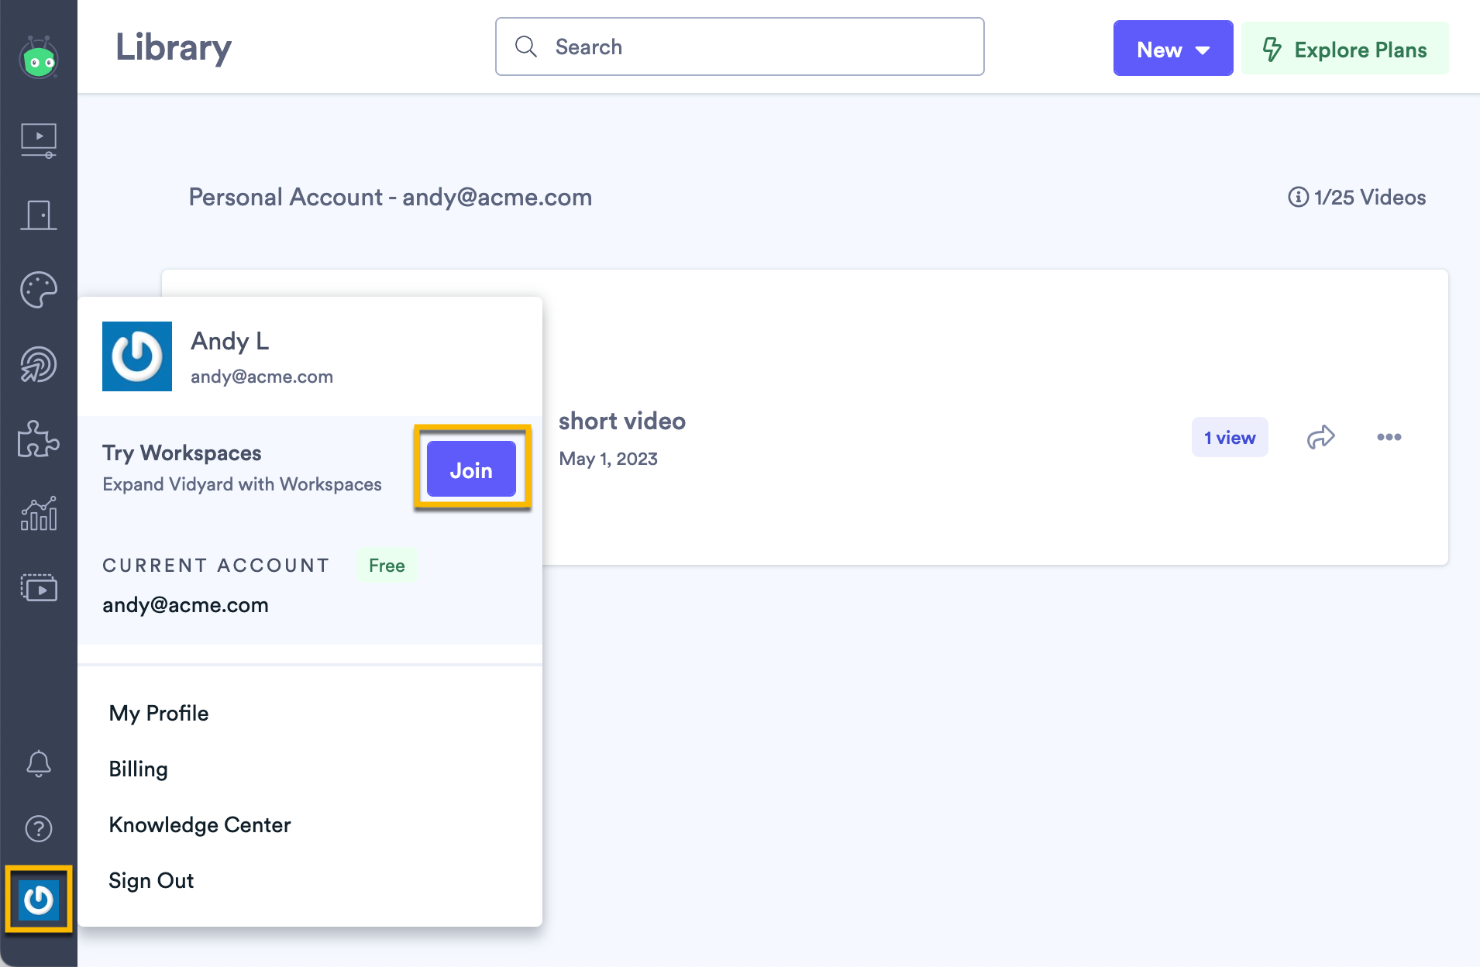Open help with the question mark icon

[38, 828]
